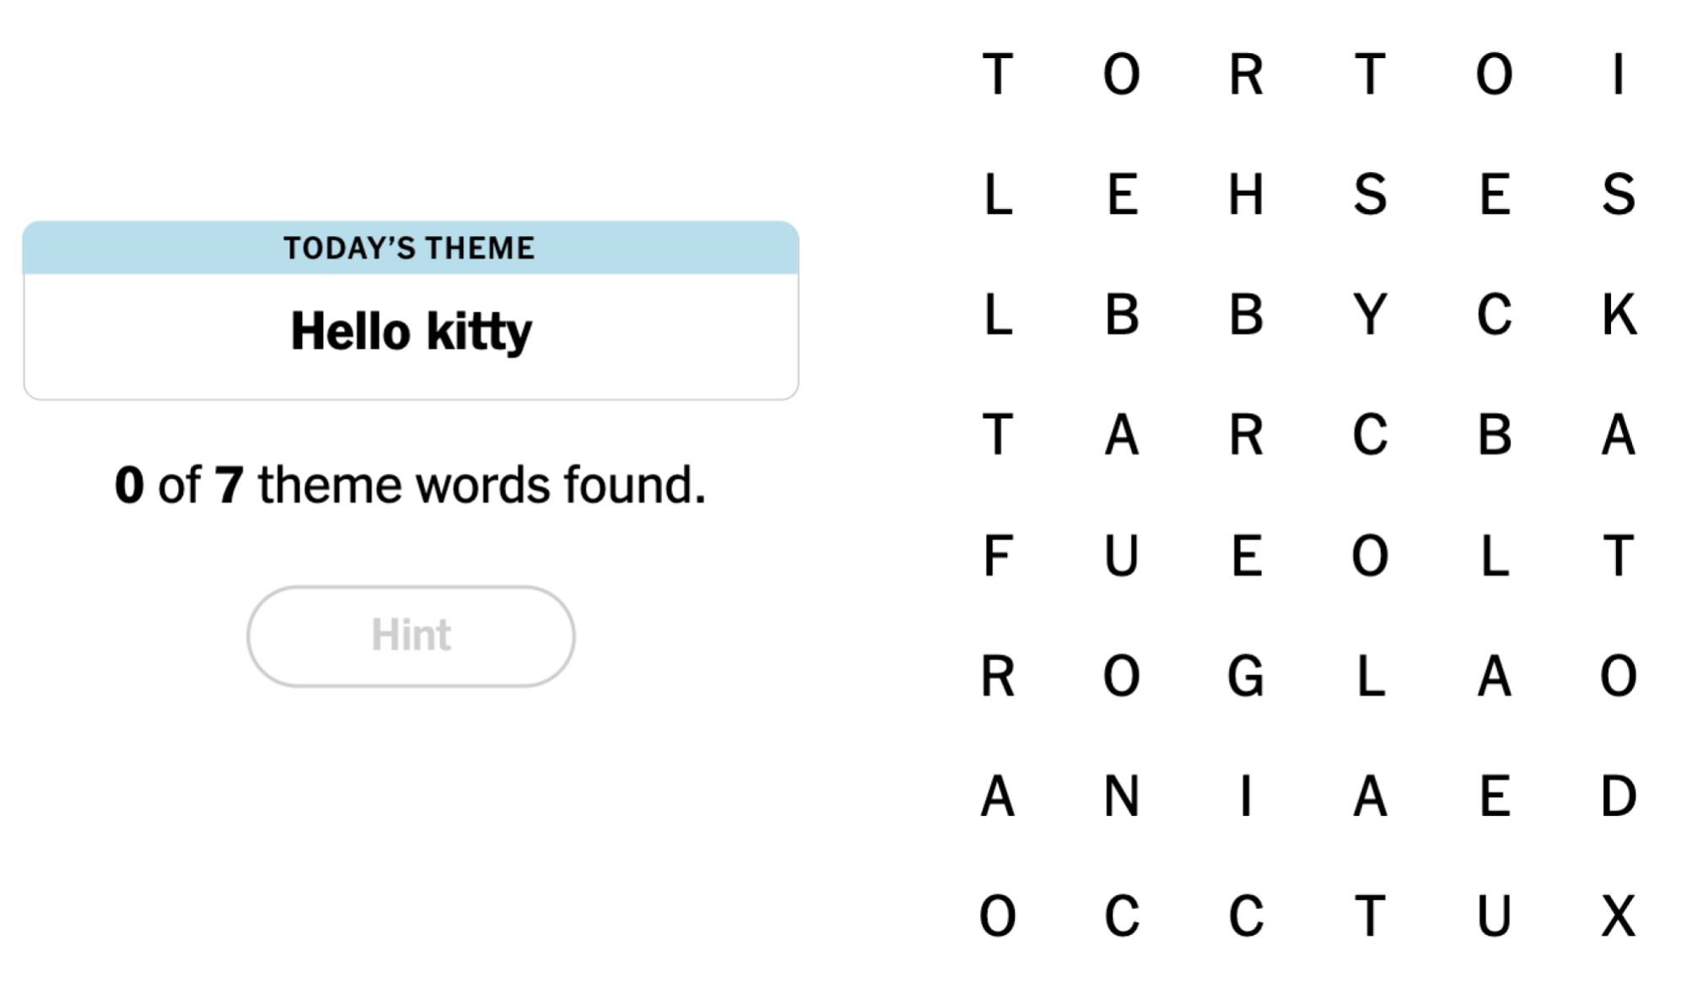
Task: Select the TODAY'S THEME header banner
Action: (x=411, y=249)
